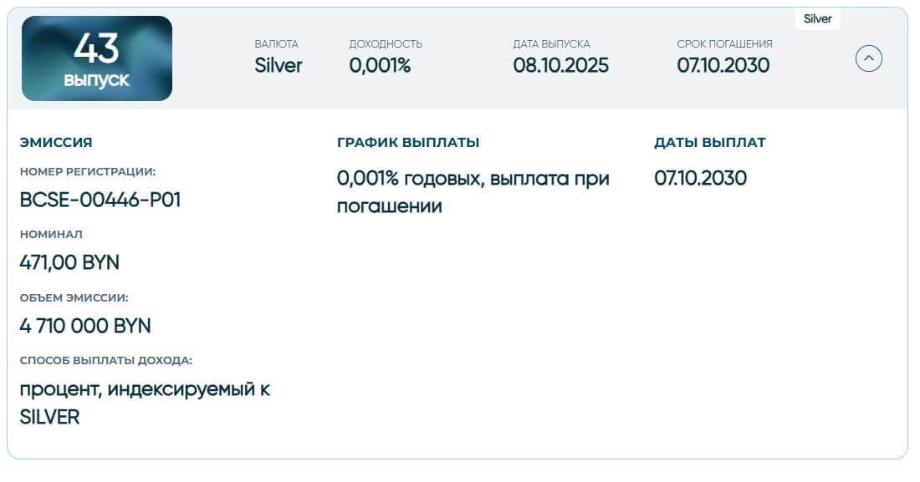920x482 pixels.
Task: Click the Дата выпуска label
Action: 551,43
